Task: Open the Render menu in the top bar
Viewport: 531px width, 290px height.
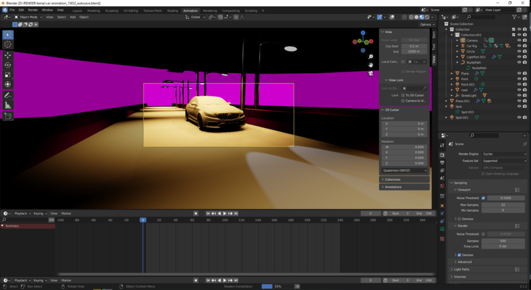Action: (33, 11)
